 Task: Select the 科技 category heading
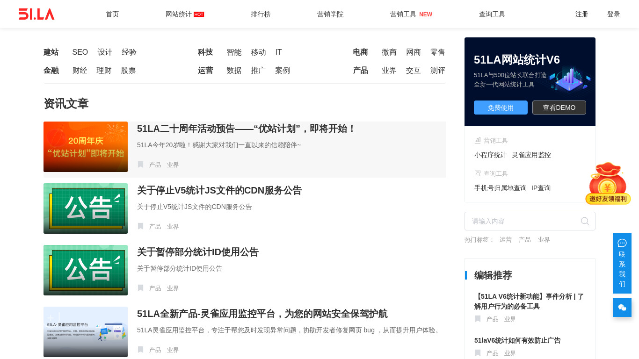tap(205, 52)
